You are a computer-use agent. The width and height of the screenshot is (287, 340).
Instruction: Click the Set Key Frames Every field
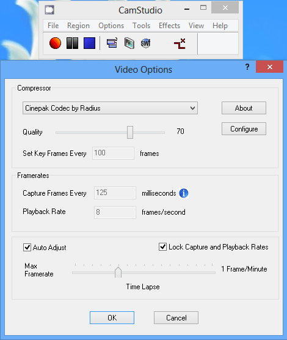click(x=114, y=153)
